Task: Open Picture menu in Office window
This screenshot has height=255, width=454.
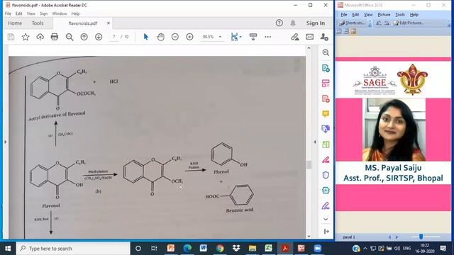Action: [x=384, y=14]
